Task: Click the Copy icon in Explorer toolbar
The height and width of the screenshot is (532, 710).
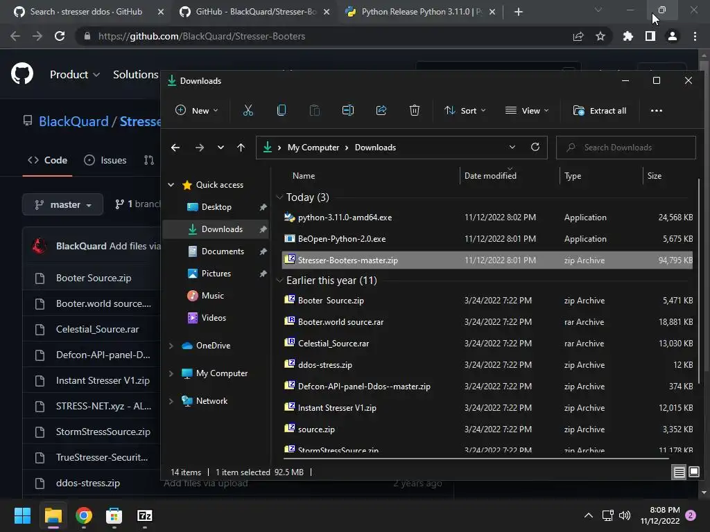Action: tap(282, 110)
